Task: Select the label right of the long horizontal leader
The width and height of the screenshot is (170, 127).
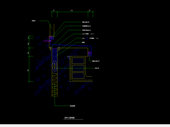Action: click(97, 68)
